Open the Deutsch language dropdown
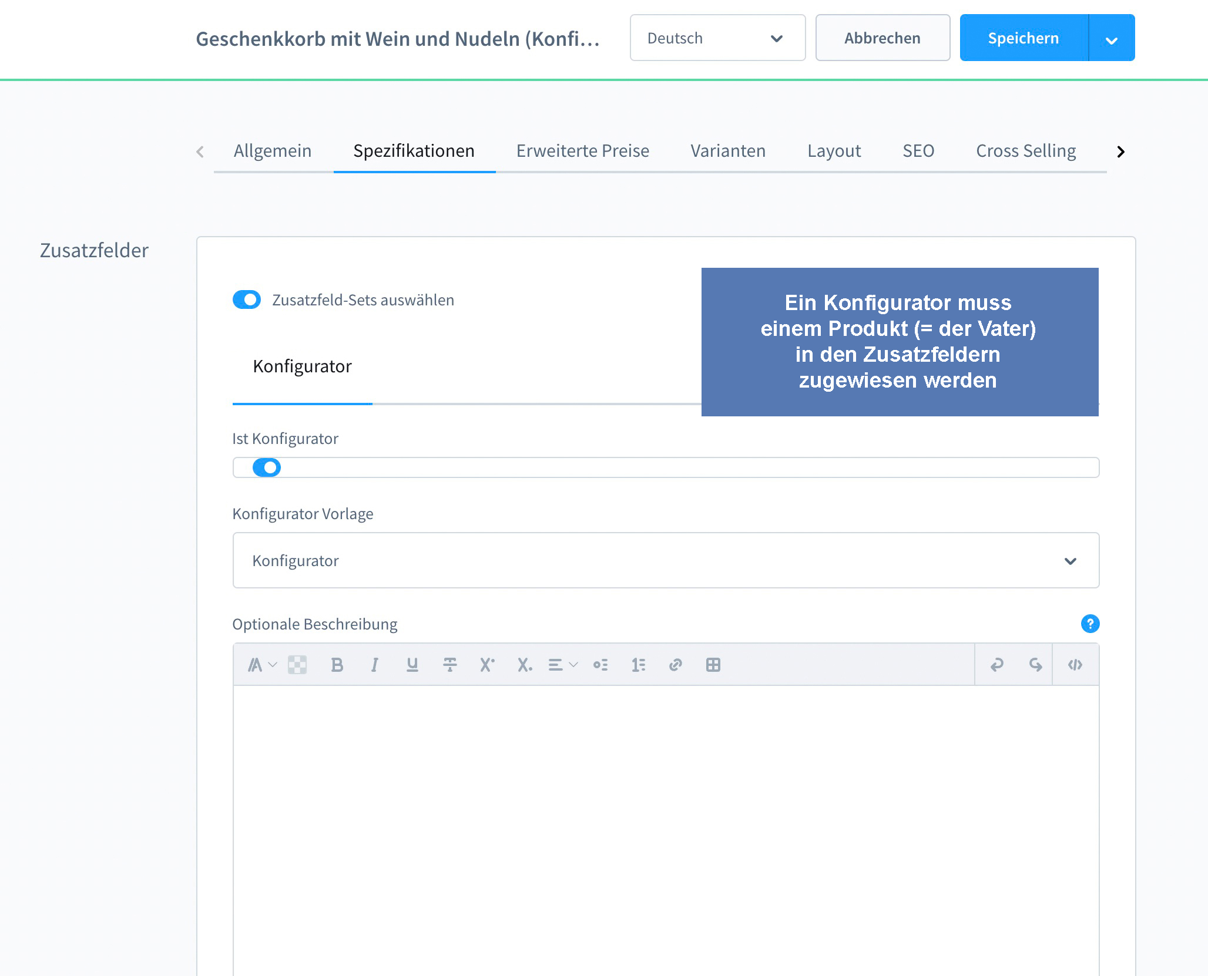Viewport: 1208px width, 976px height. pos(717,38)
